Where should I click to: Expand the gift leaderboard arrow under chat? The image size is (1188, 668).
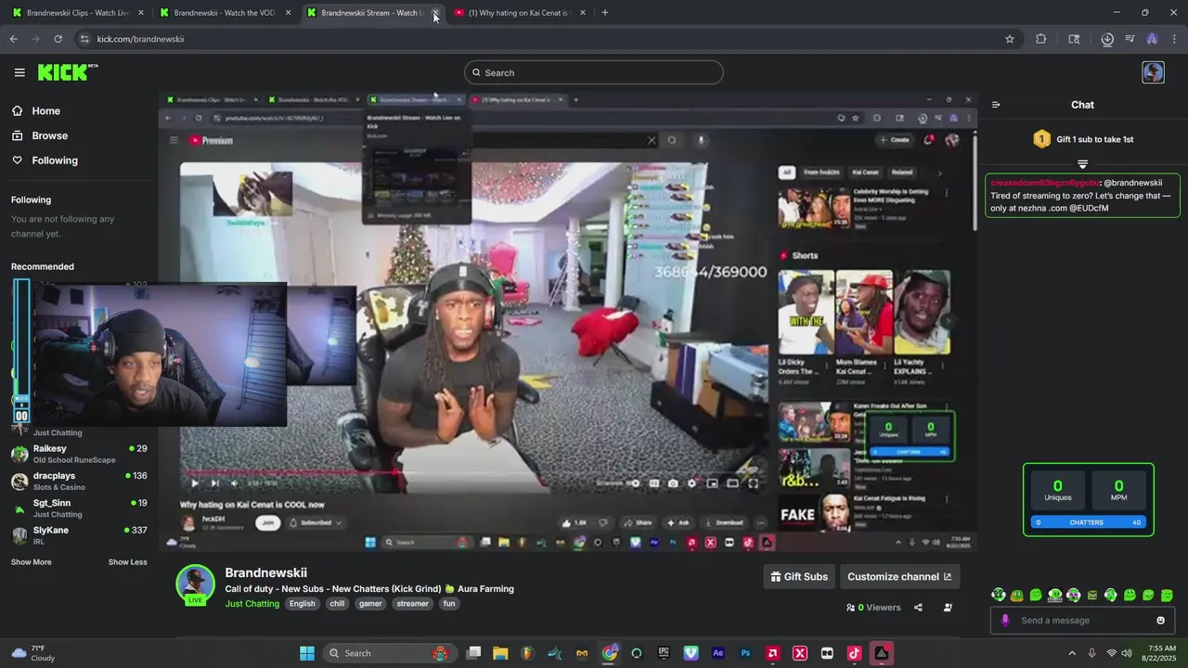click(1082, 164)
